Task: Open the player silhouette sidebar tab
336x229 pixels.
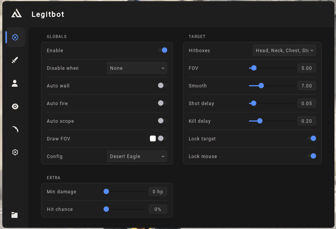Action: [x=15, y=83]
